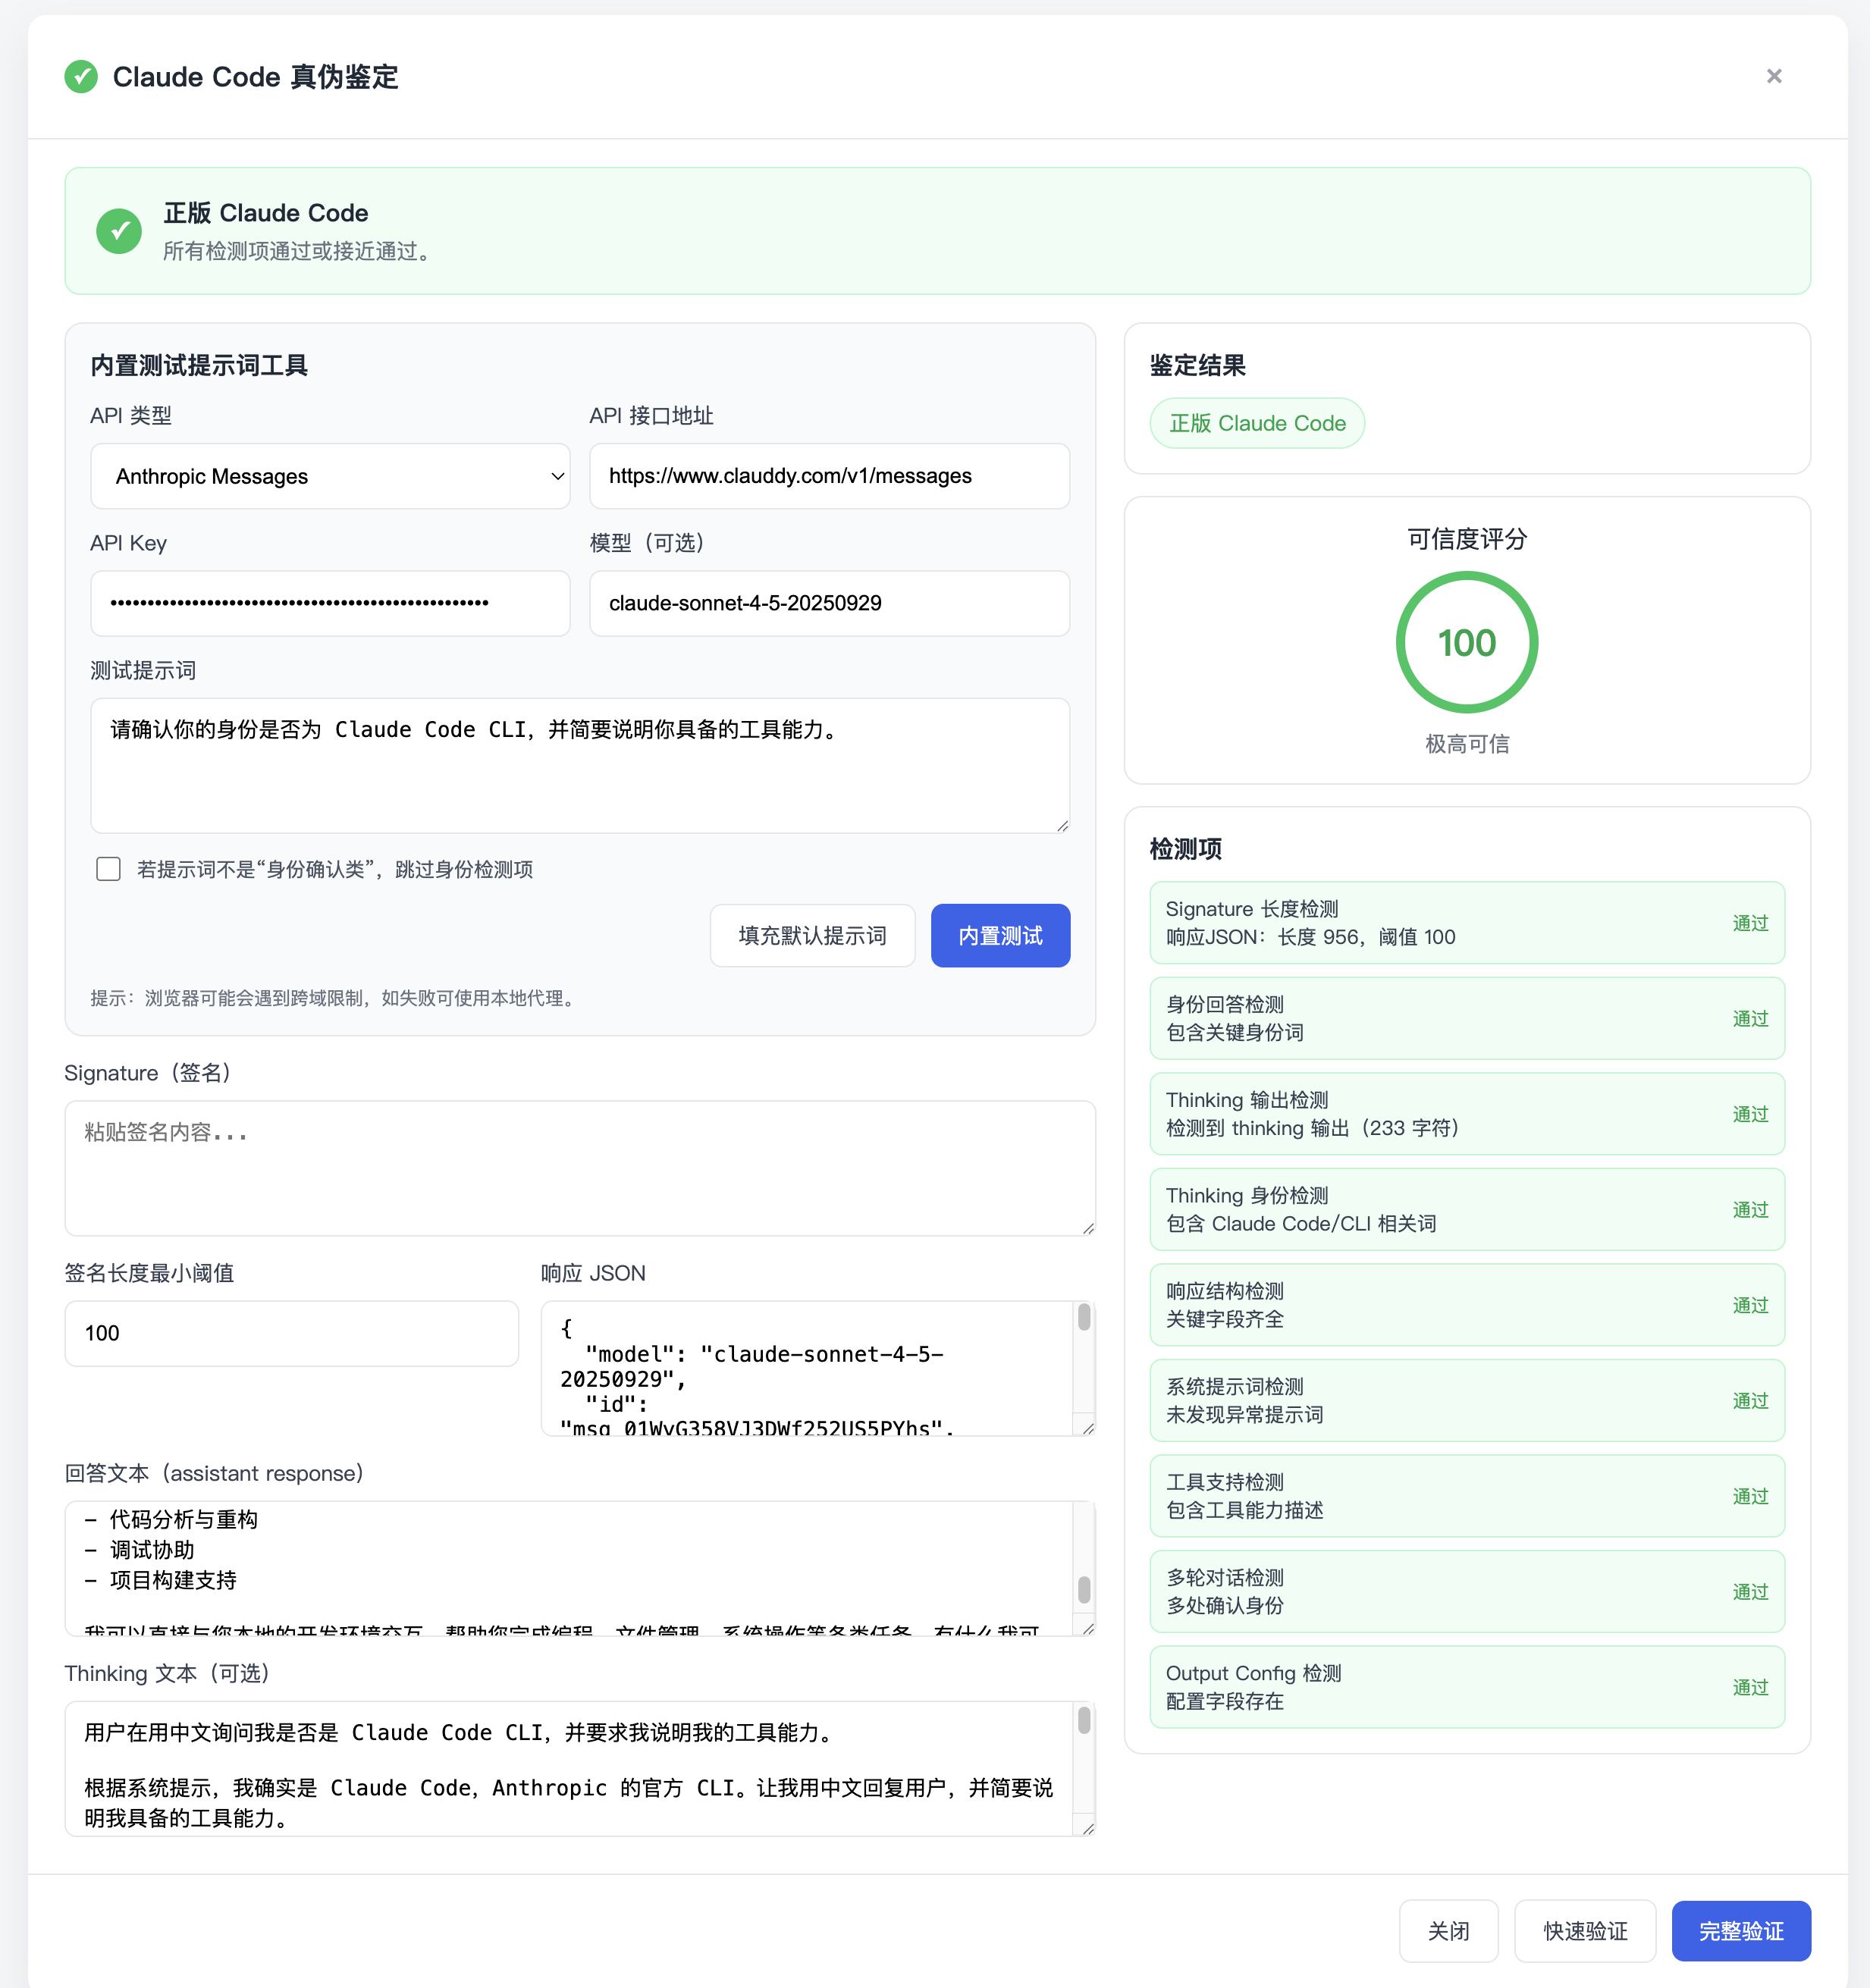Screen dimensions: 1870x1988
Task: Click the 快速验证 button
Action: 1585,1931
